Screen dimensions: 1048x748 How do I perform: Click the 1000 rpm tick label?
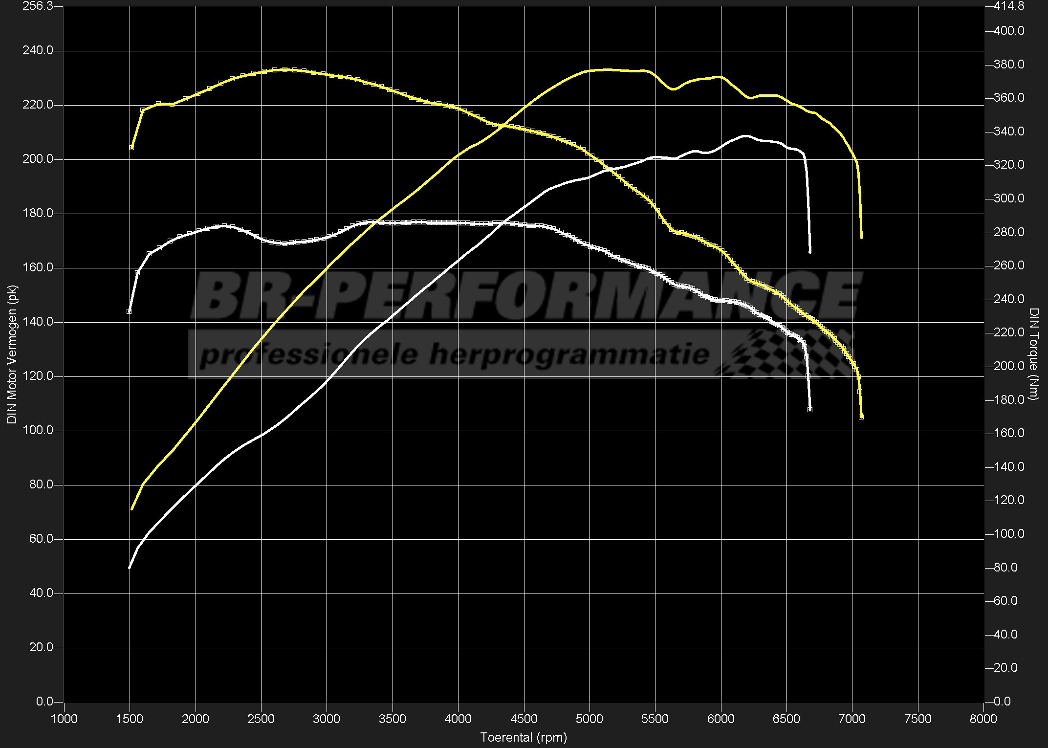pos(64,719)
